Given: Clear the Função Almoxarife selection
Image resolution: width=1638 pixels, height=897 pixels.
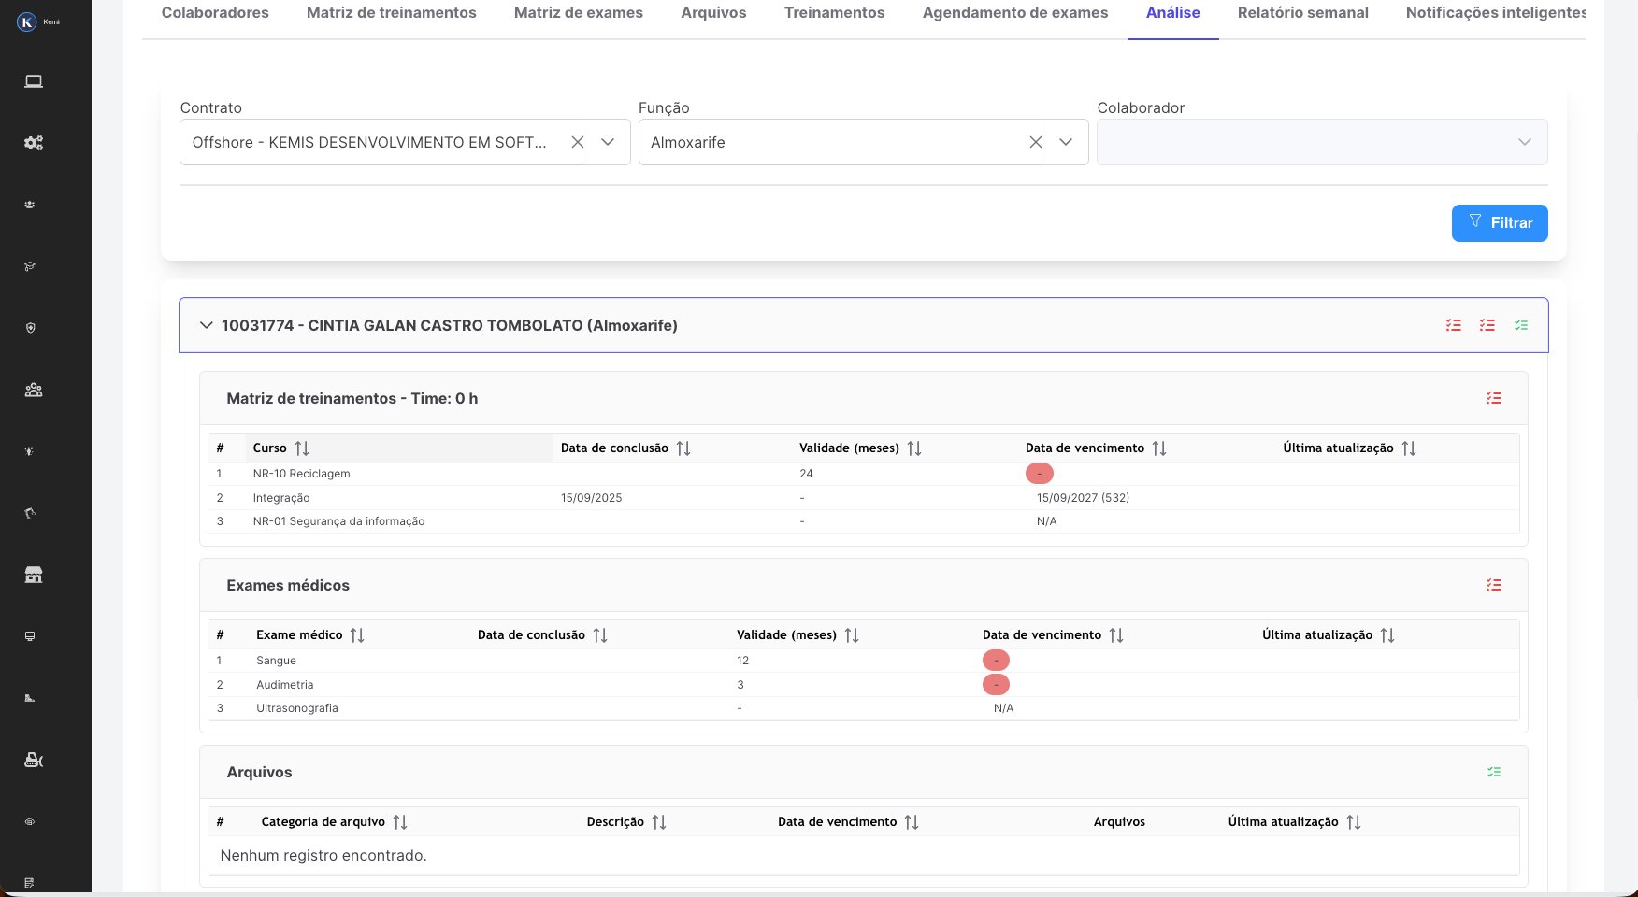Looking at the screenshot, I should point(1035,142).
